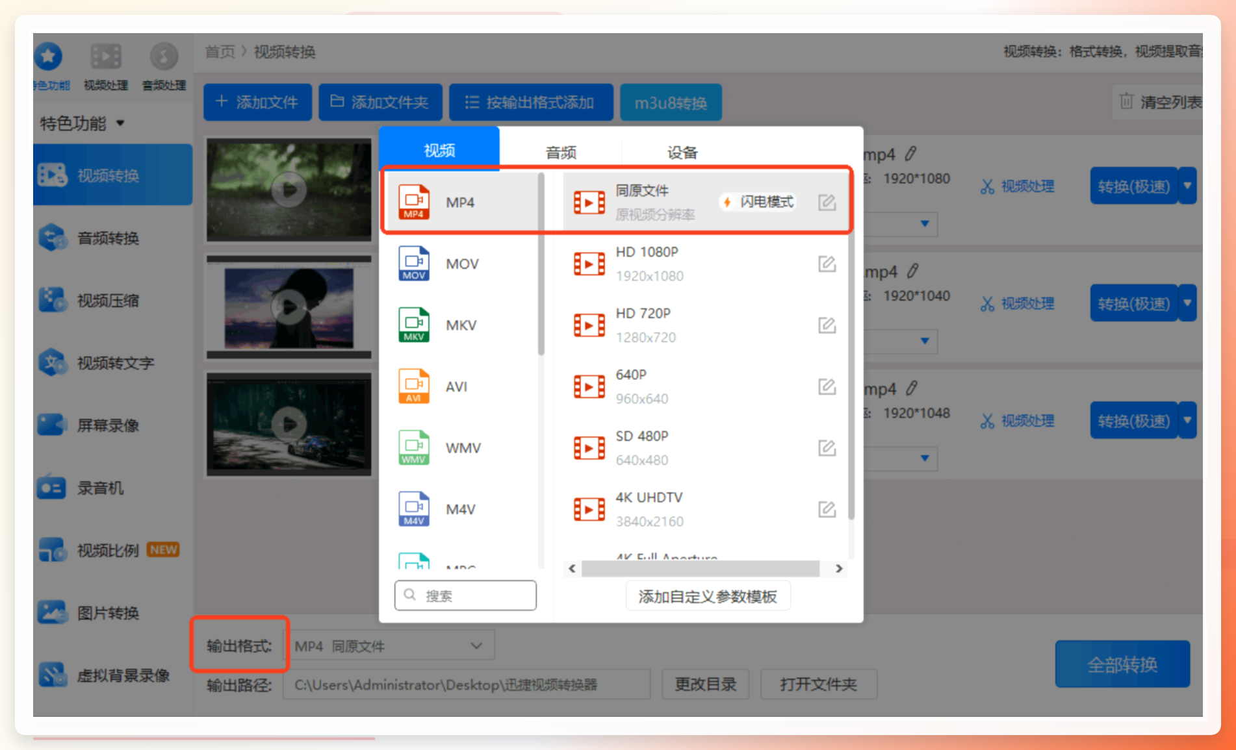Click the 添加文件夹 button
The image size is (1236, 750).
tap(380, 102)
